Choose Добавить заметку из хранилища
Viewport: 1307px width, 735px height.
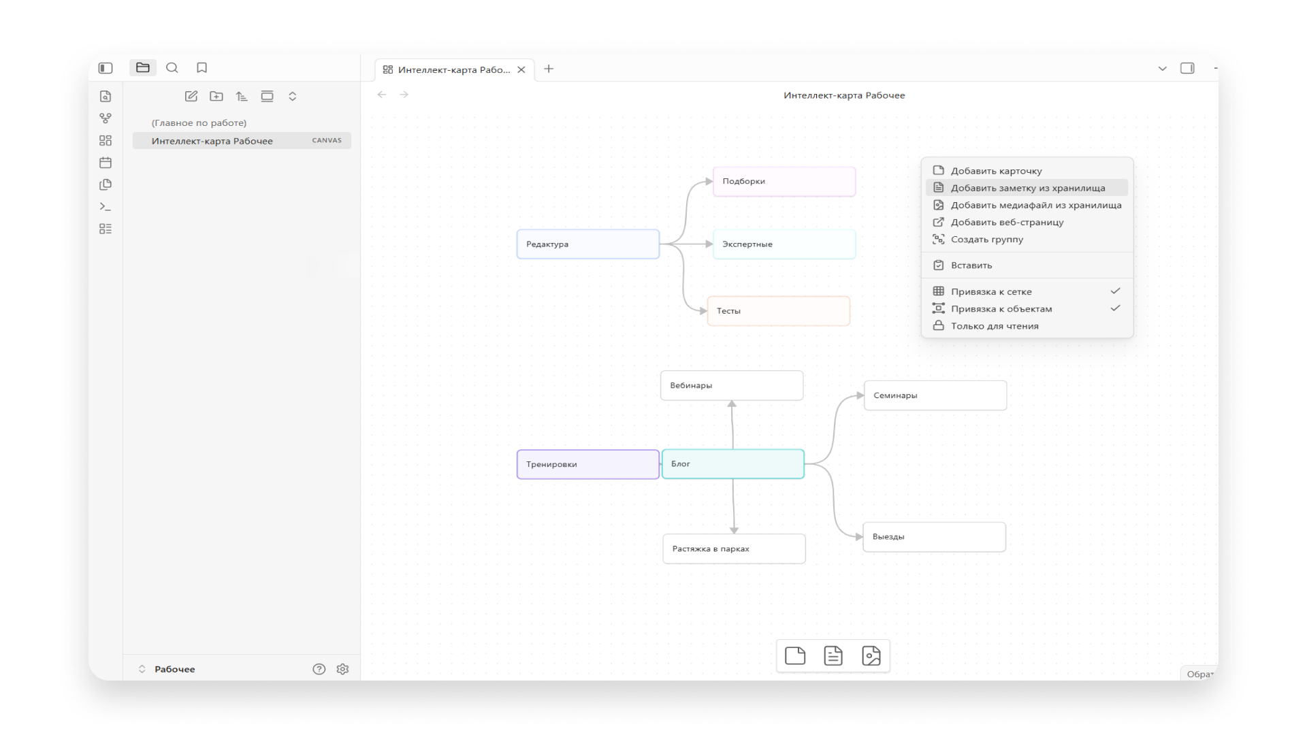click(1027, 188)
